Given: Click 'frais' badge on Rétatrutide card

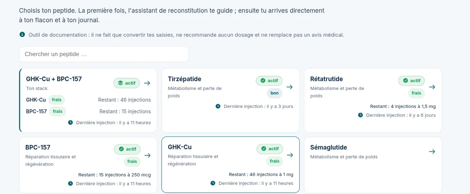Looking at the screenshot, I should 416,93.
